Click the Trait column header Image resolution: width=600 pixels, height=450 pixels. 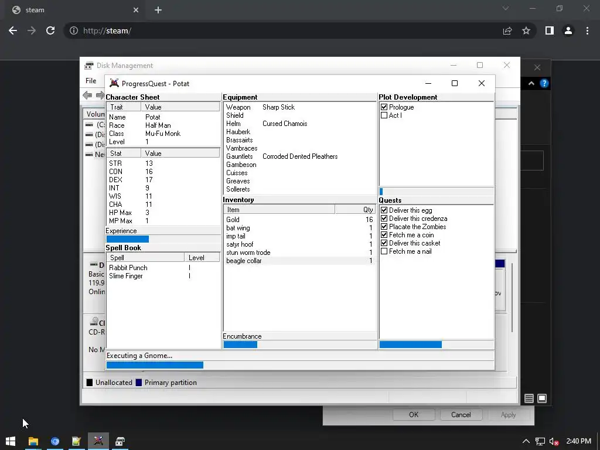[124, 107]
